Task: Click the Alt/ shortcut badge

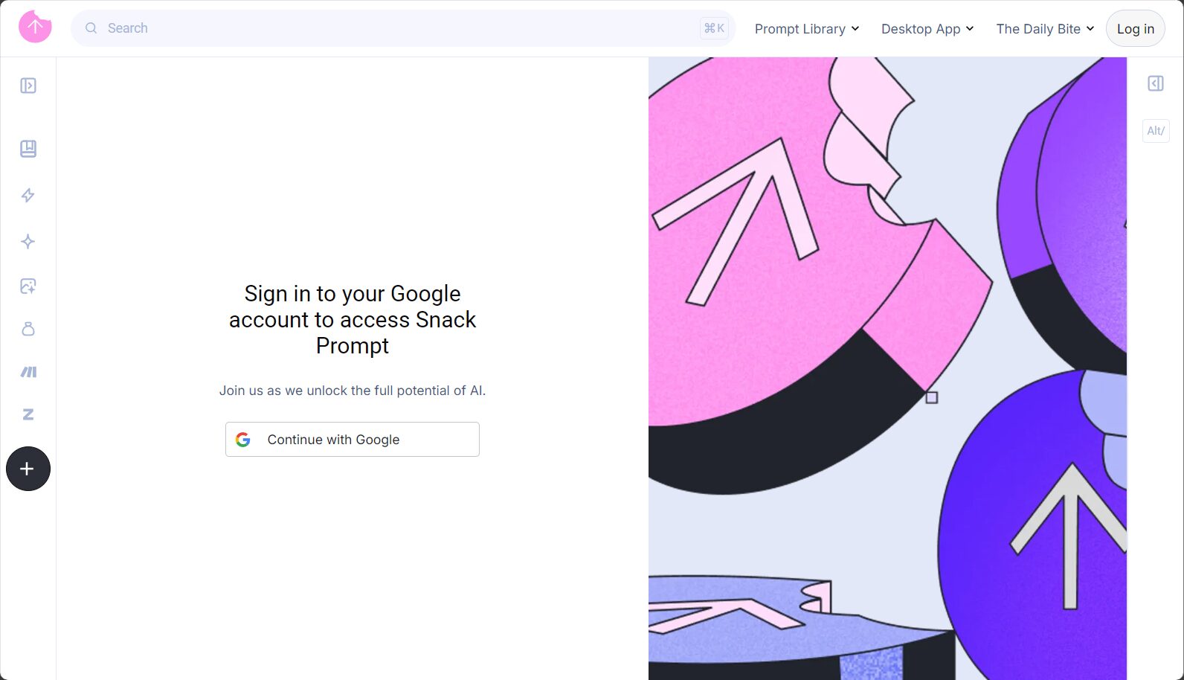Action: (1156, 131)
